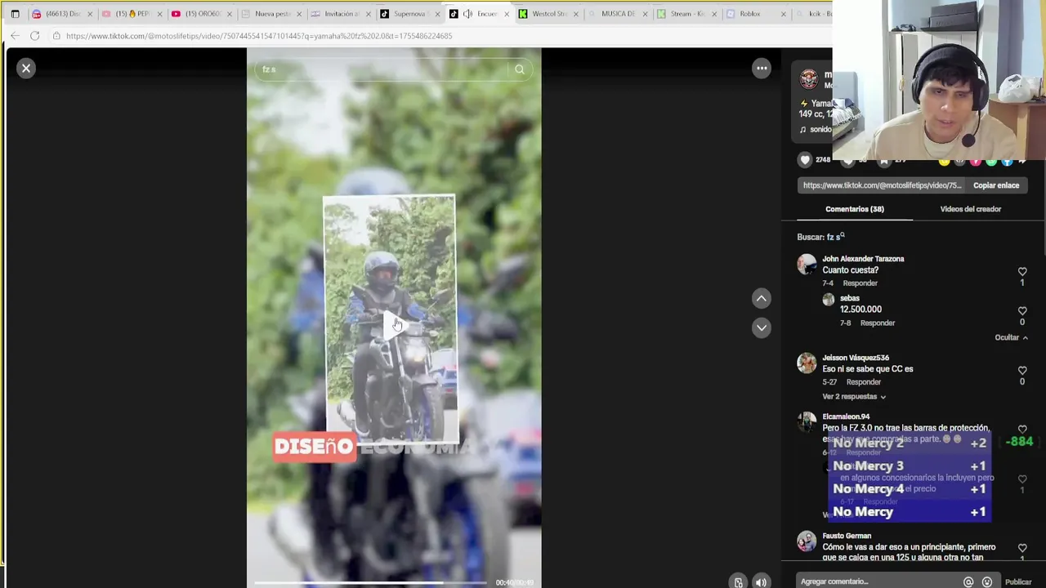Open the emoji picker icon
Image resolution: width=1046 pixels, height=588 pixels.
(987, 582)
